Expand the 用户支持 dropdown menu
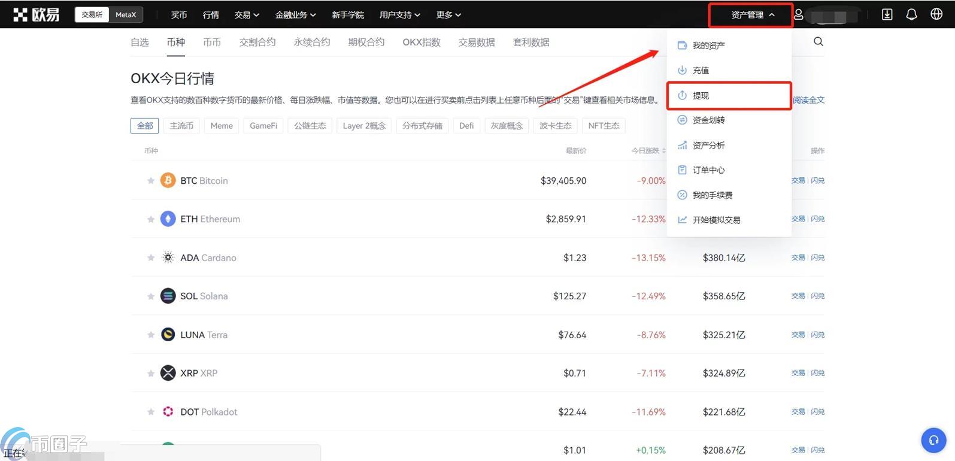The image size is (955, 461). pos(399,14)
